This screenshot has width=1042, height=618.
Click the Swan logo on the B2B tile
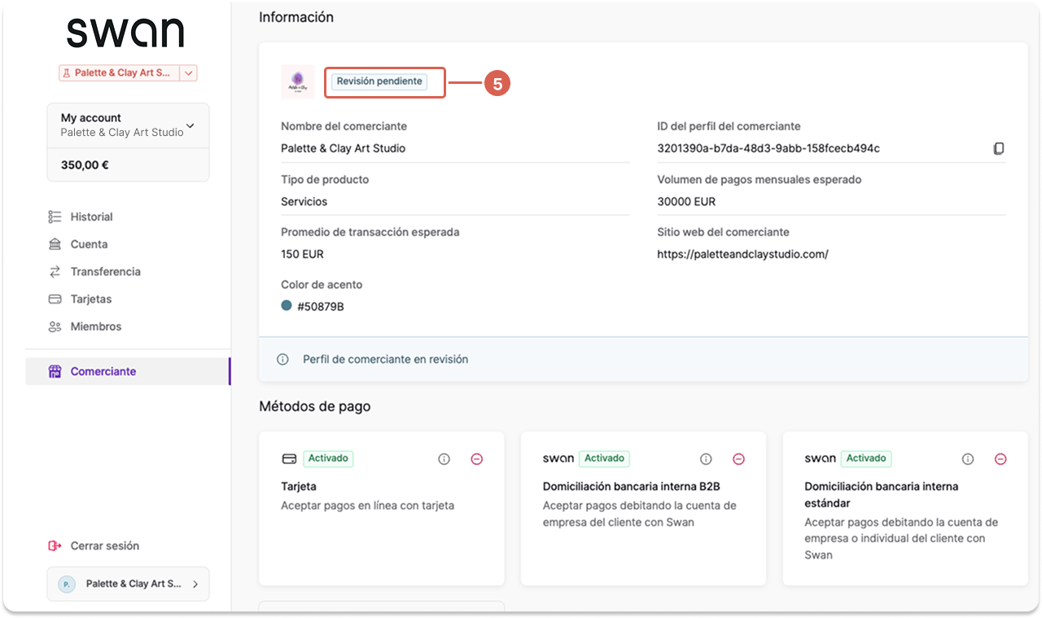pos(558,458)
